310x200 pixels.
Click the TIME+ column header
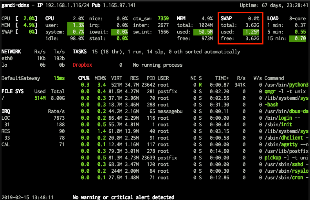point(222,78)
